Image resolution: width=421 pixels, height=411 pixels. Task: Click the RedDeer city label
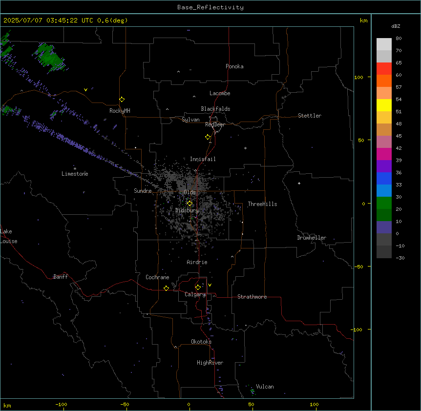click(x=215, y=124)
